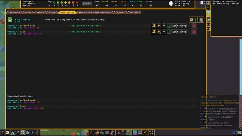Click the moon phase indicator
Image resolution: width=242 pixels, height=136 pixels.
(x=171, y=3)
